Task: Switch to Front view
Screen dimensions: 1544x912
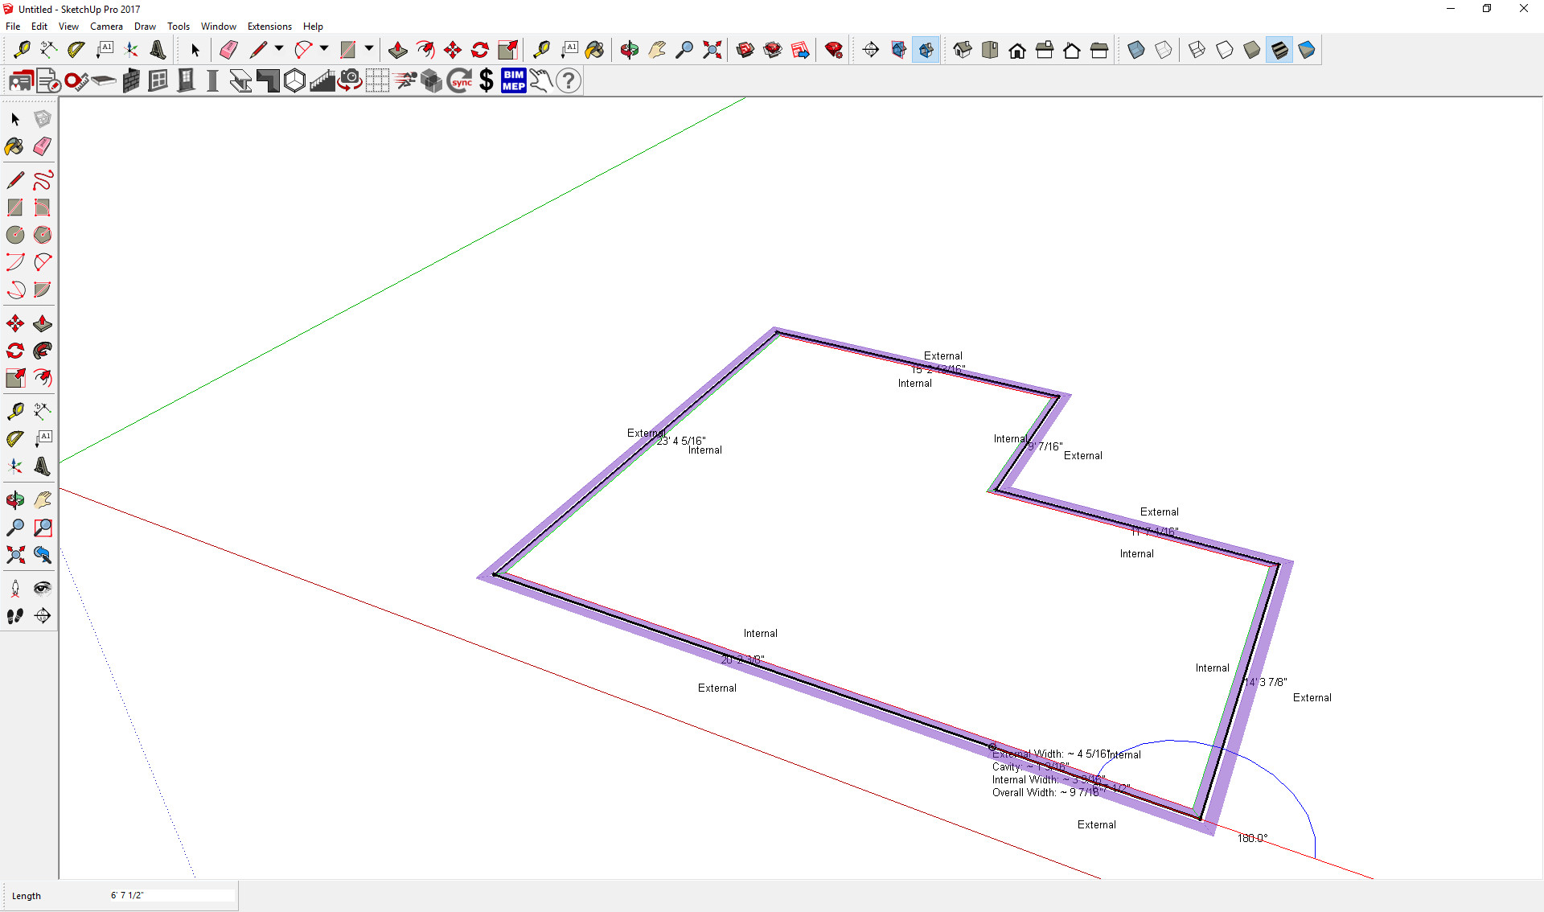Action: 1017,50
